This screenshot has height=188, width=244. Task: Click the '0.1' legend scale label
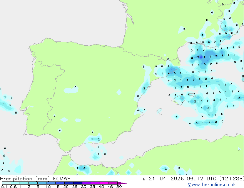click(4, 186)
